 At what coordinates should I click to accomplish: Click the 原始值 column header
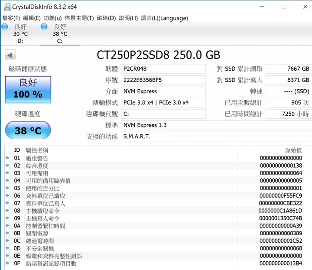293,150
